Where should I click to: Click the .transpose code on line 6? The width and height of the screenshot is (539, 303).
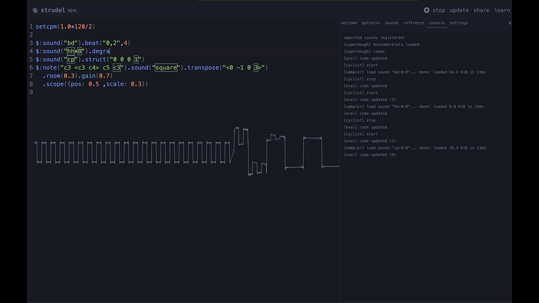(x=226, y=68)
